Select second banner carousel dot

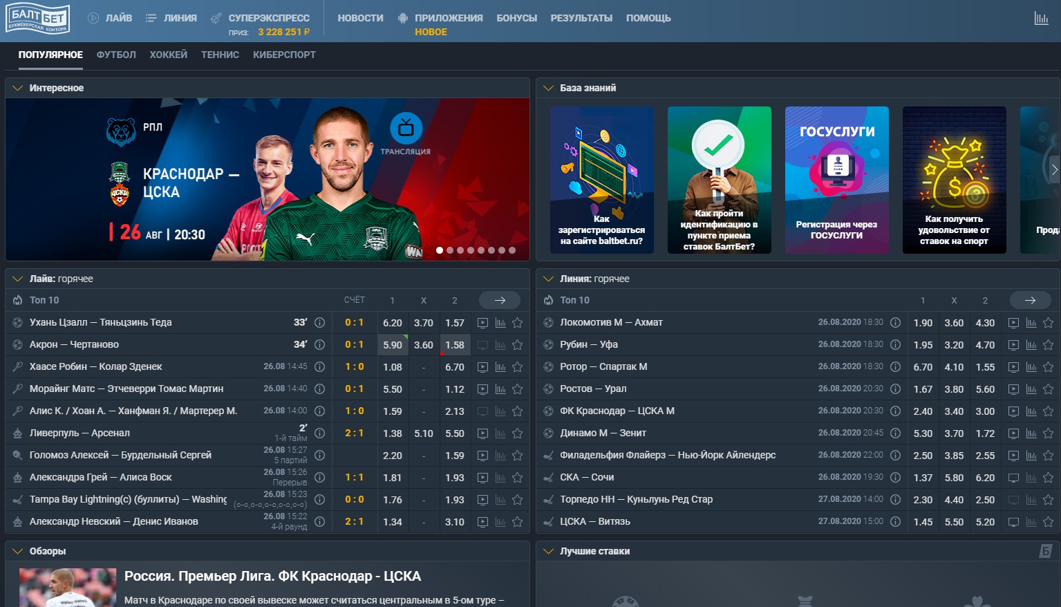(x=450, y=250)
